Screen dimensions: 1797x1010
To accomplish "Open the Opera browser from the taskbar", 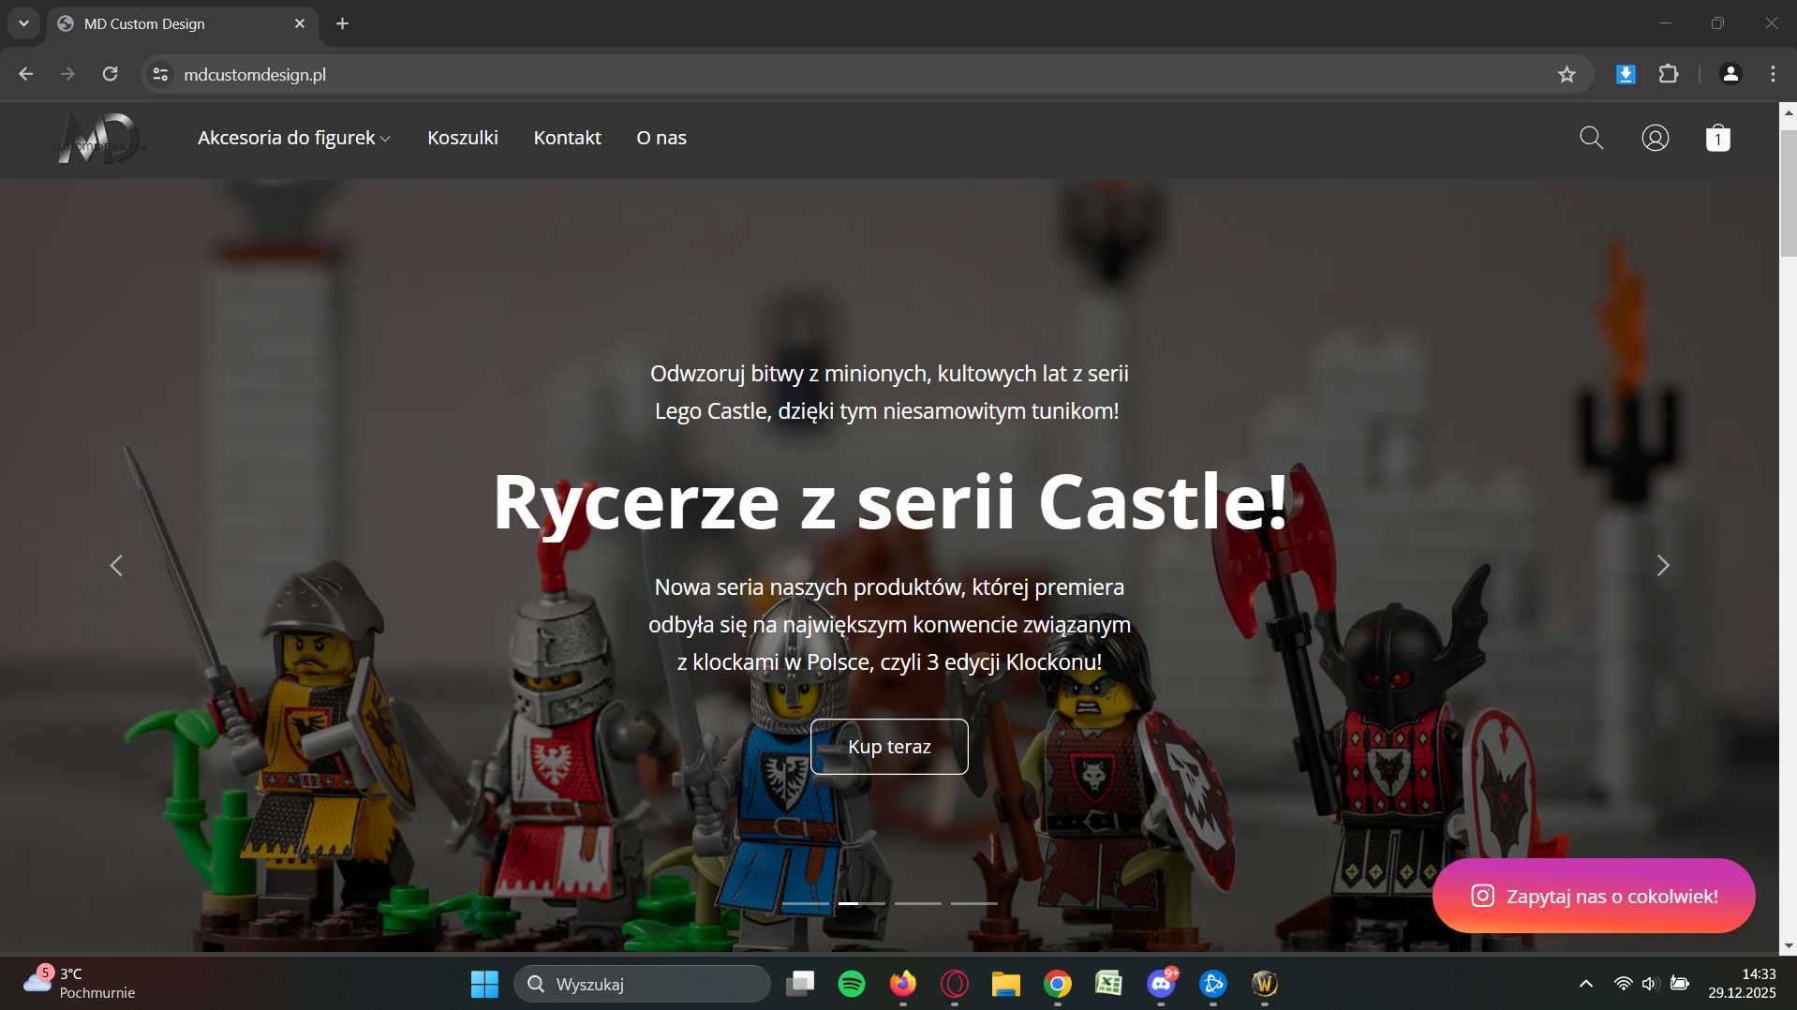I will pos(955,984).
